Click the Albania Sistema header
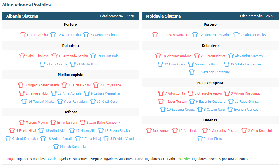Image resolution: width=280 pixels, height=166 pixels. pos(70,16)
